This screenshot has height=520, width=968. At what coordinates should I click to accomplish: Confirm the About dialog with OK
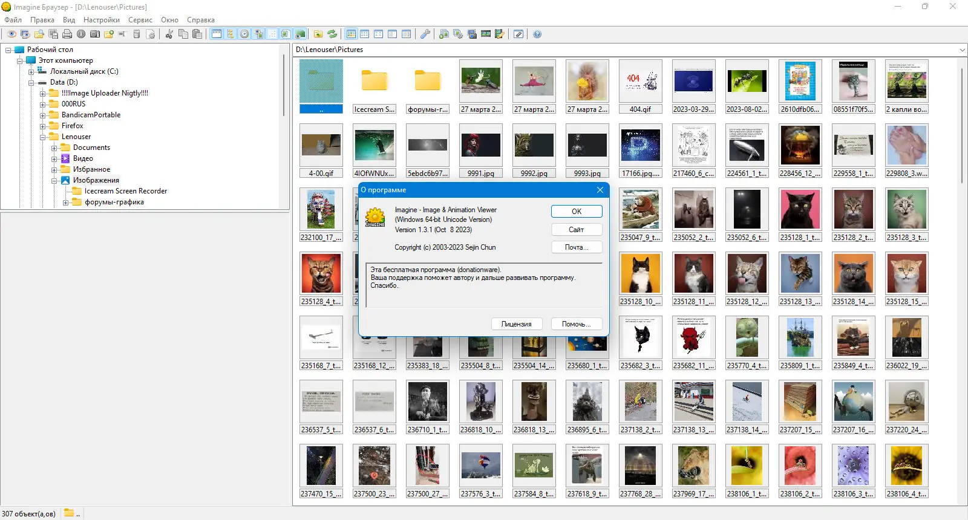click(x=577, y=211)
